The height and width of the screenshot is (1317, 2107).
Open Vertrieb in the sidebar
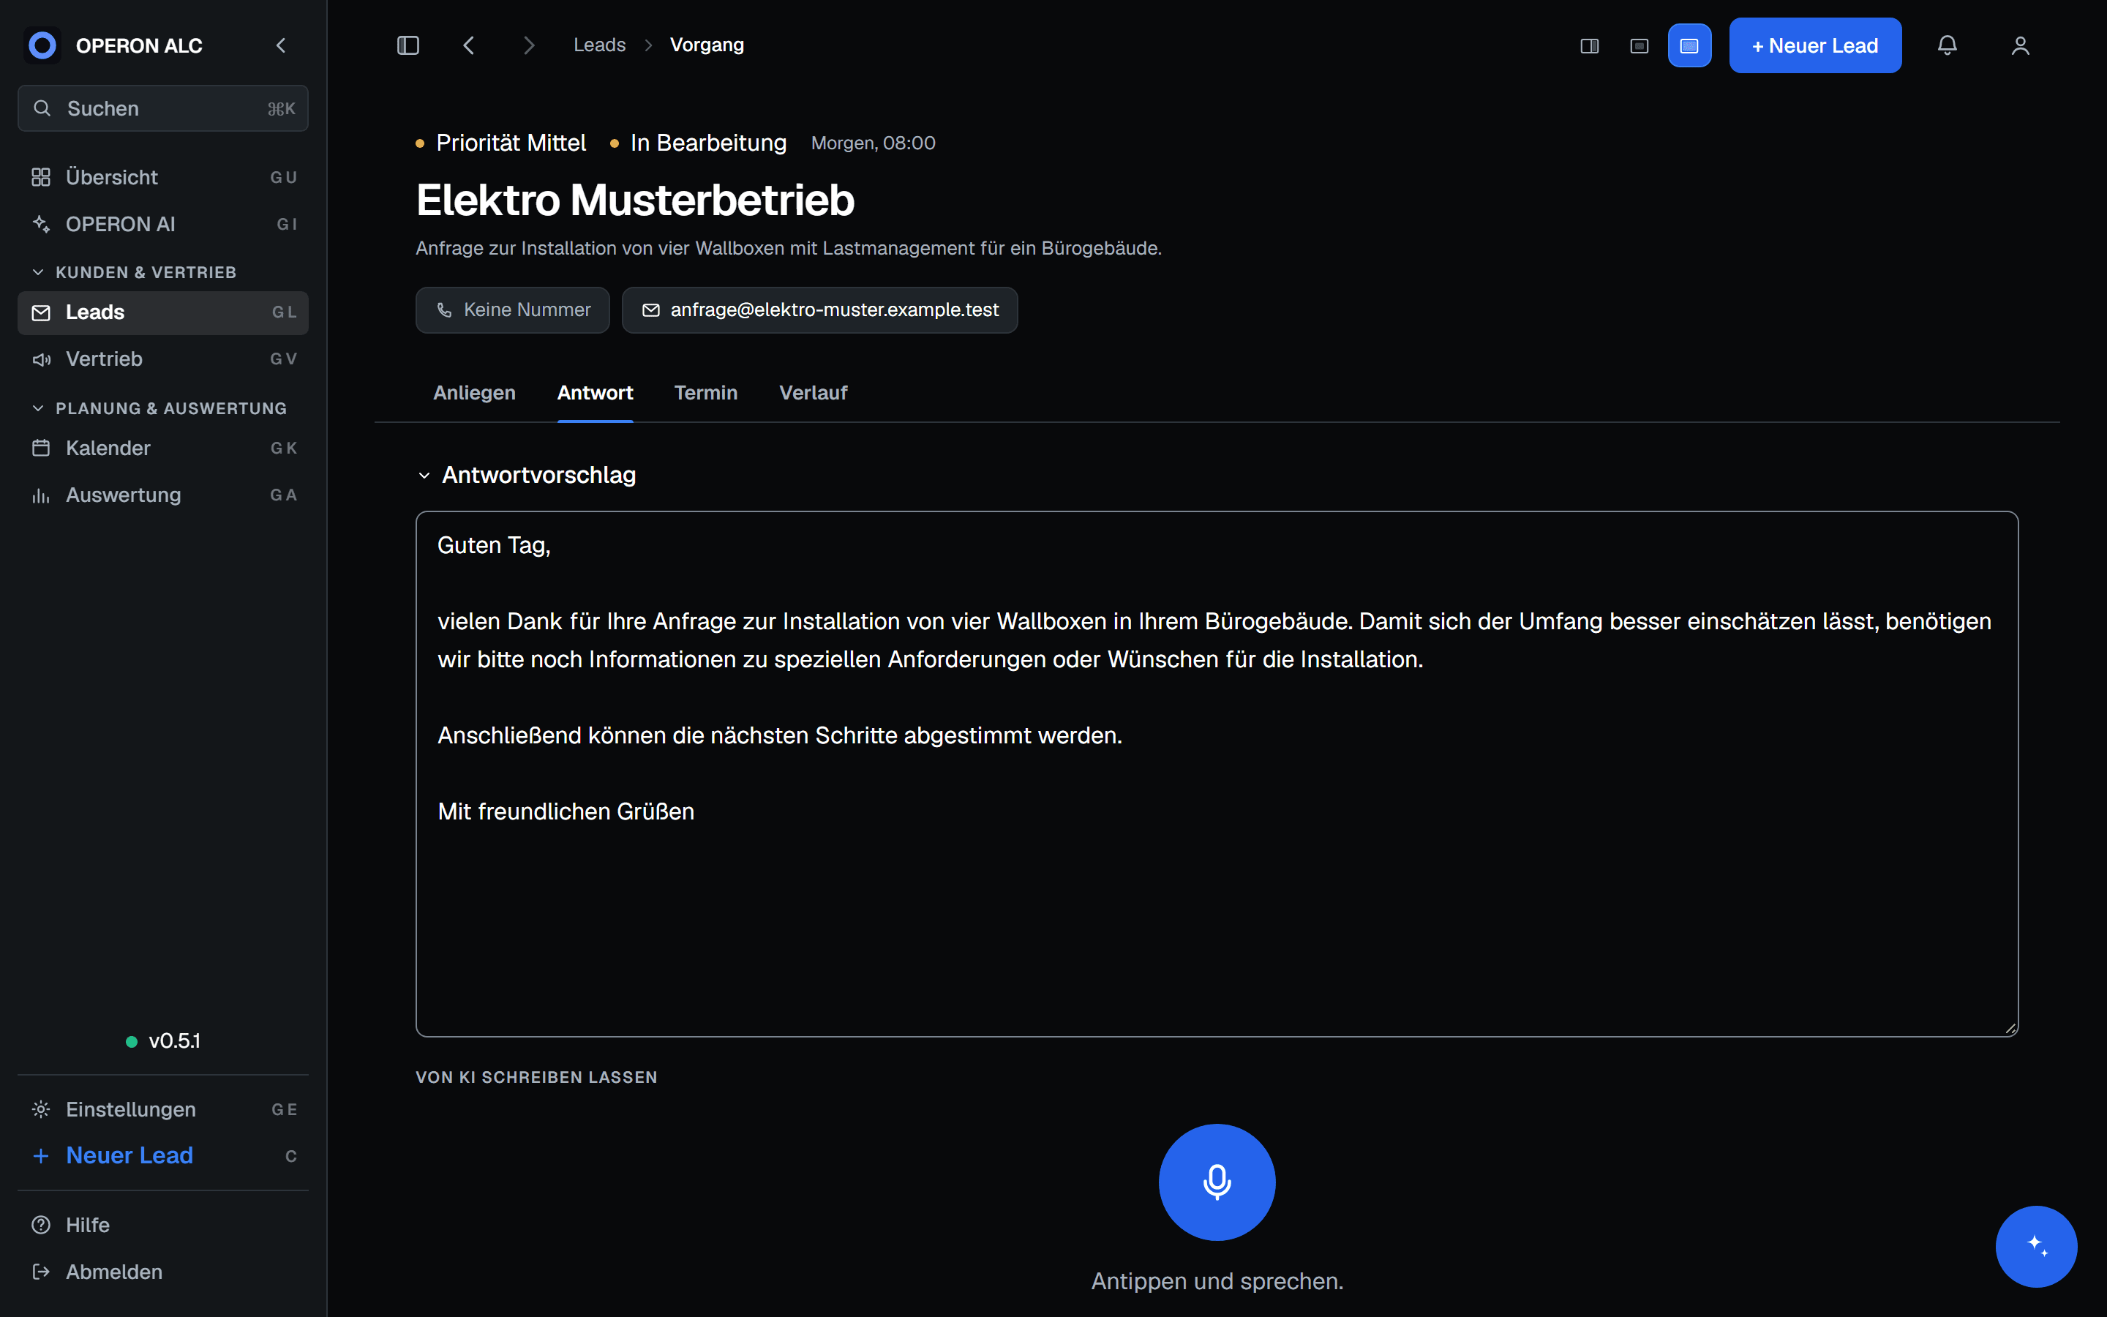point(163,359)
